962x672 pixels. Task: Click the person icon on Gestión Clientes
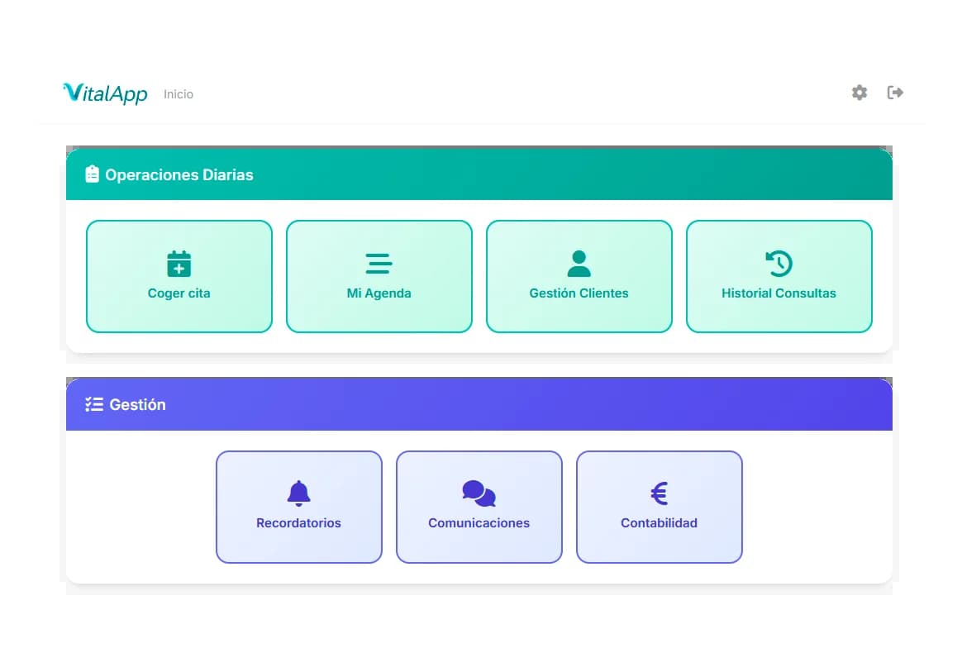coord(579,262)
